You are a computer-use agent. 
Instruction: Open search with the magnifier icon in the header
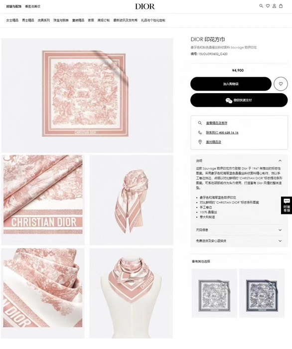pyautogui.click(x=261, y=6)
